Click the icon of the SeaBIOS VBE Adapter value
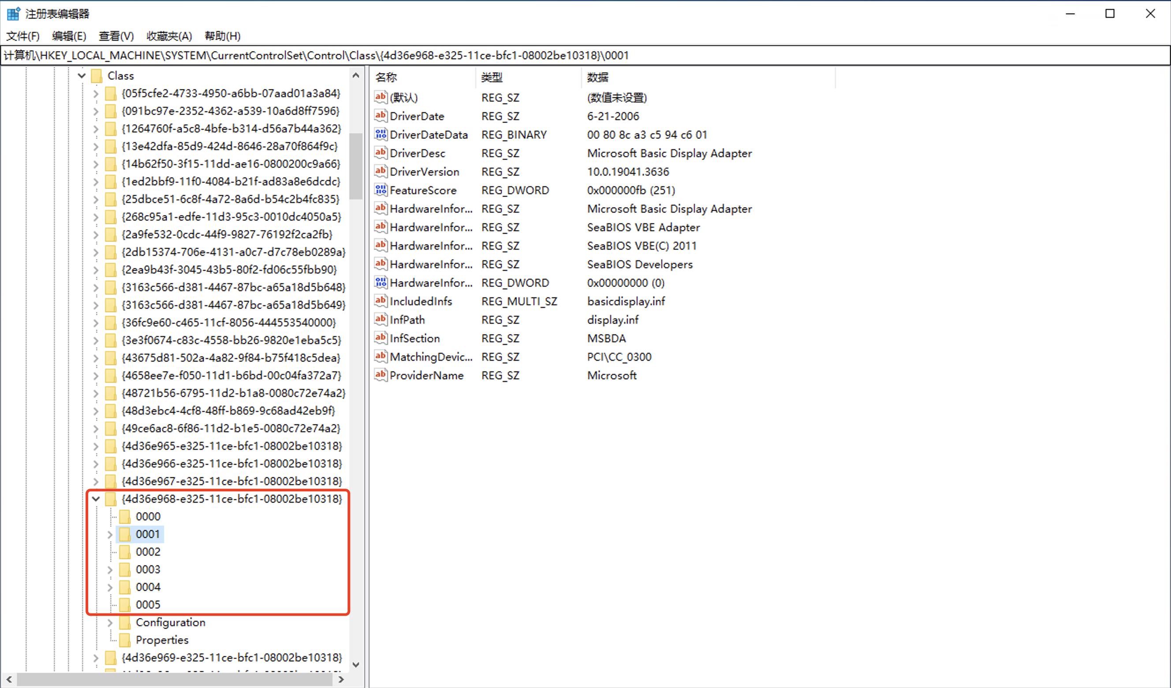 click(380, 227)
